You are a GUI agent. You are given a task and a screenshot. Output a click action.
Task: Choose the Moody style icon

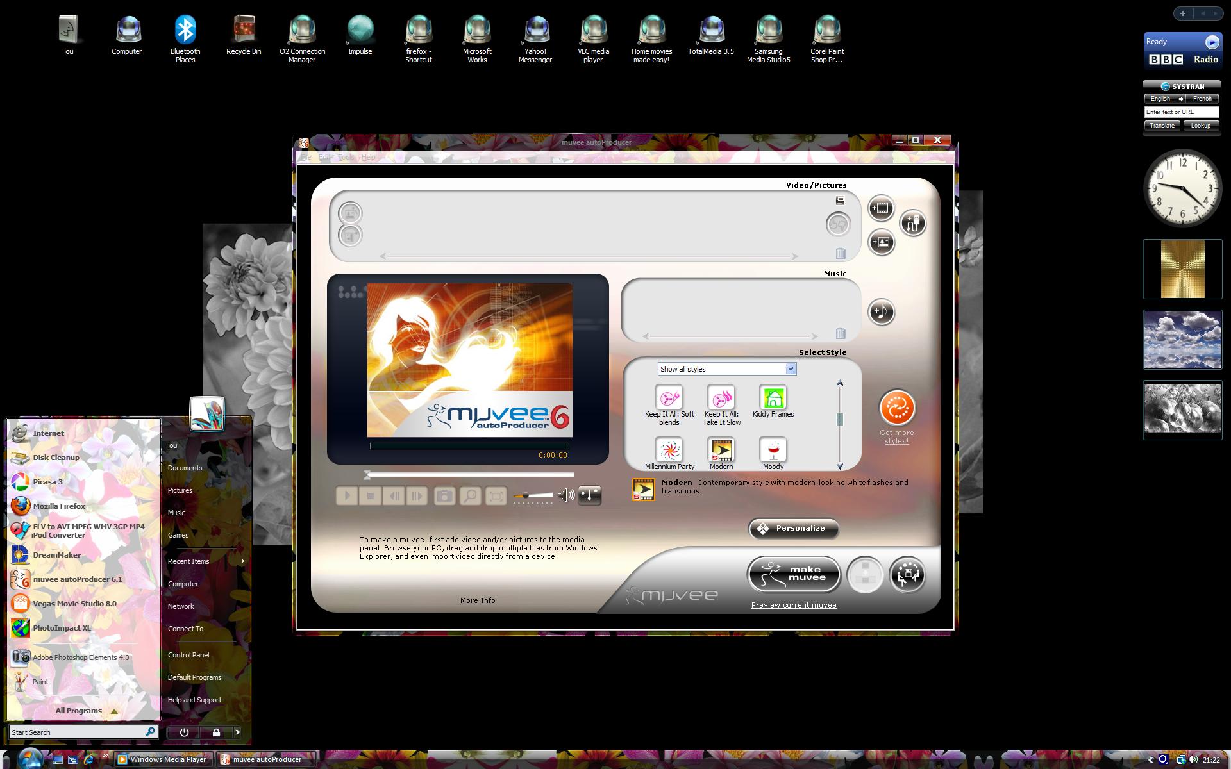pos(773,450)
